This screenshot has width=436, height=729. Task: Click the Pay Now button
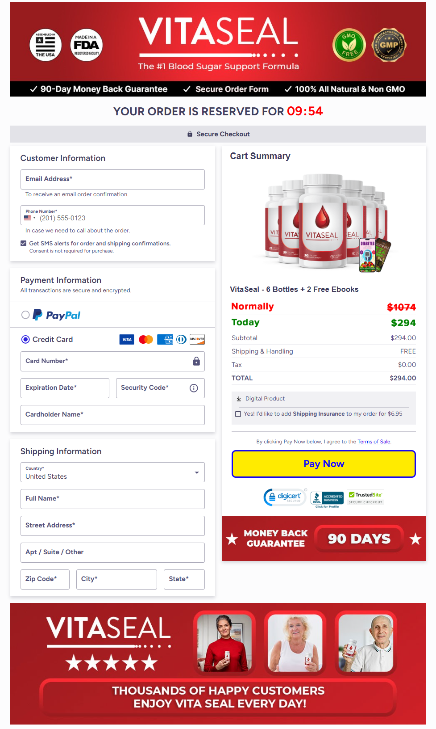(x=323, y=464)
